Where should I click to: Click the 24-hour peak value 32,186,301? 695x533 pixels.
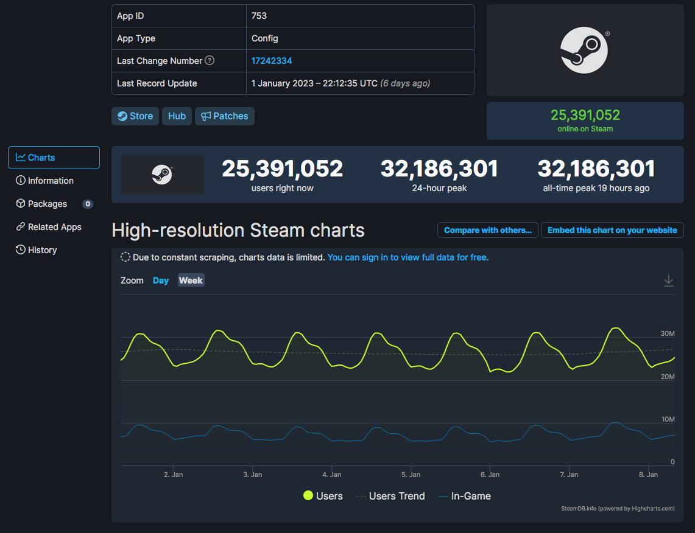click(x=439, y=169)
